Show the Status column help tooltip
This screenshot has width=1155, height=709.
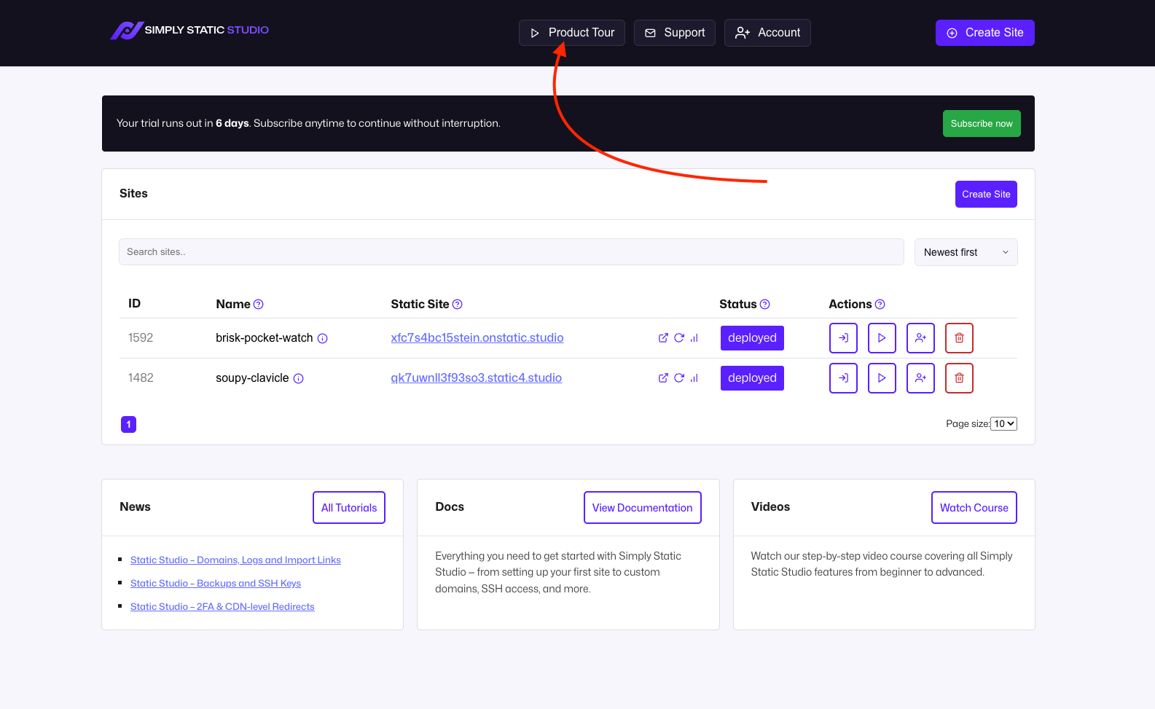[x=764, y=305]
